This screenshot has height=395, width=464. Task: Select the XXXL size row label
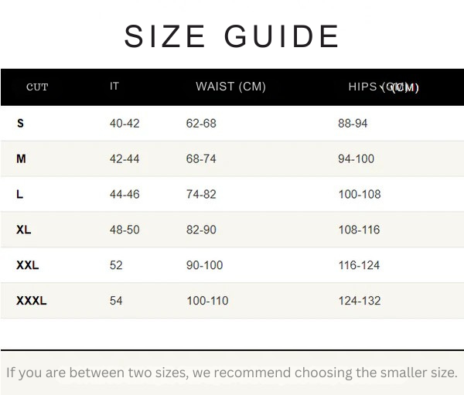click(x=32, y=301)
